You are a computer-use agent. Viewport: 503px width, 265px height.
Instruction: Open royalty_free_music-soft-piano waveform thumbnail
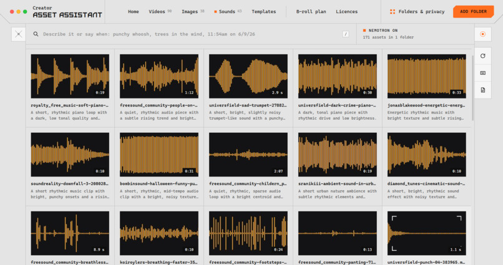70,76
